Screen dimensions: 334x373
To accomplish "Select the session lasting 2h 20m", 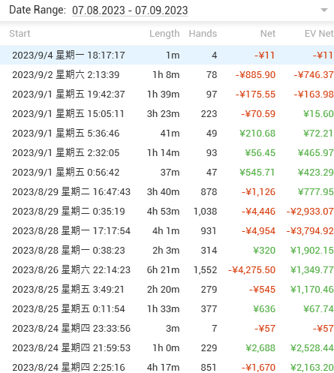I will 167,289.
